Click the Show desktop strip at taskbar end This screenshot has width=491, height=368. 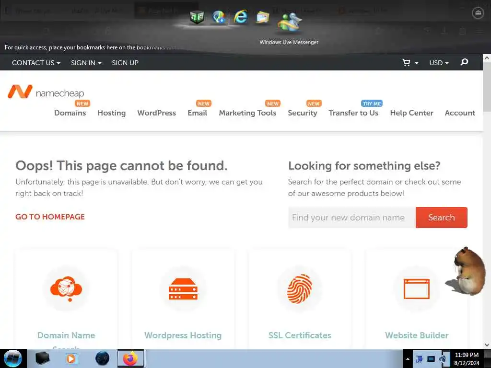tap(488, 358)
